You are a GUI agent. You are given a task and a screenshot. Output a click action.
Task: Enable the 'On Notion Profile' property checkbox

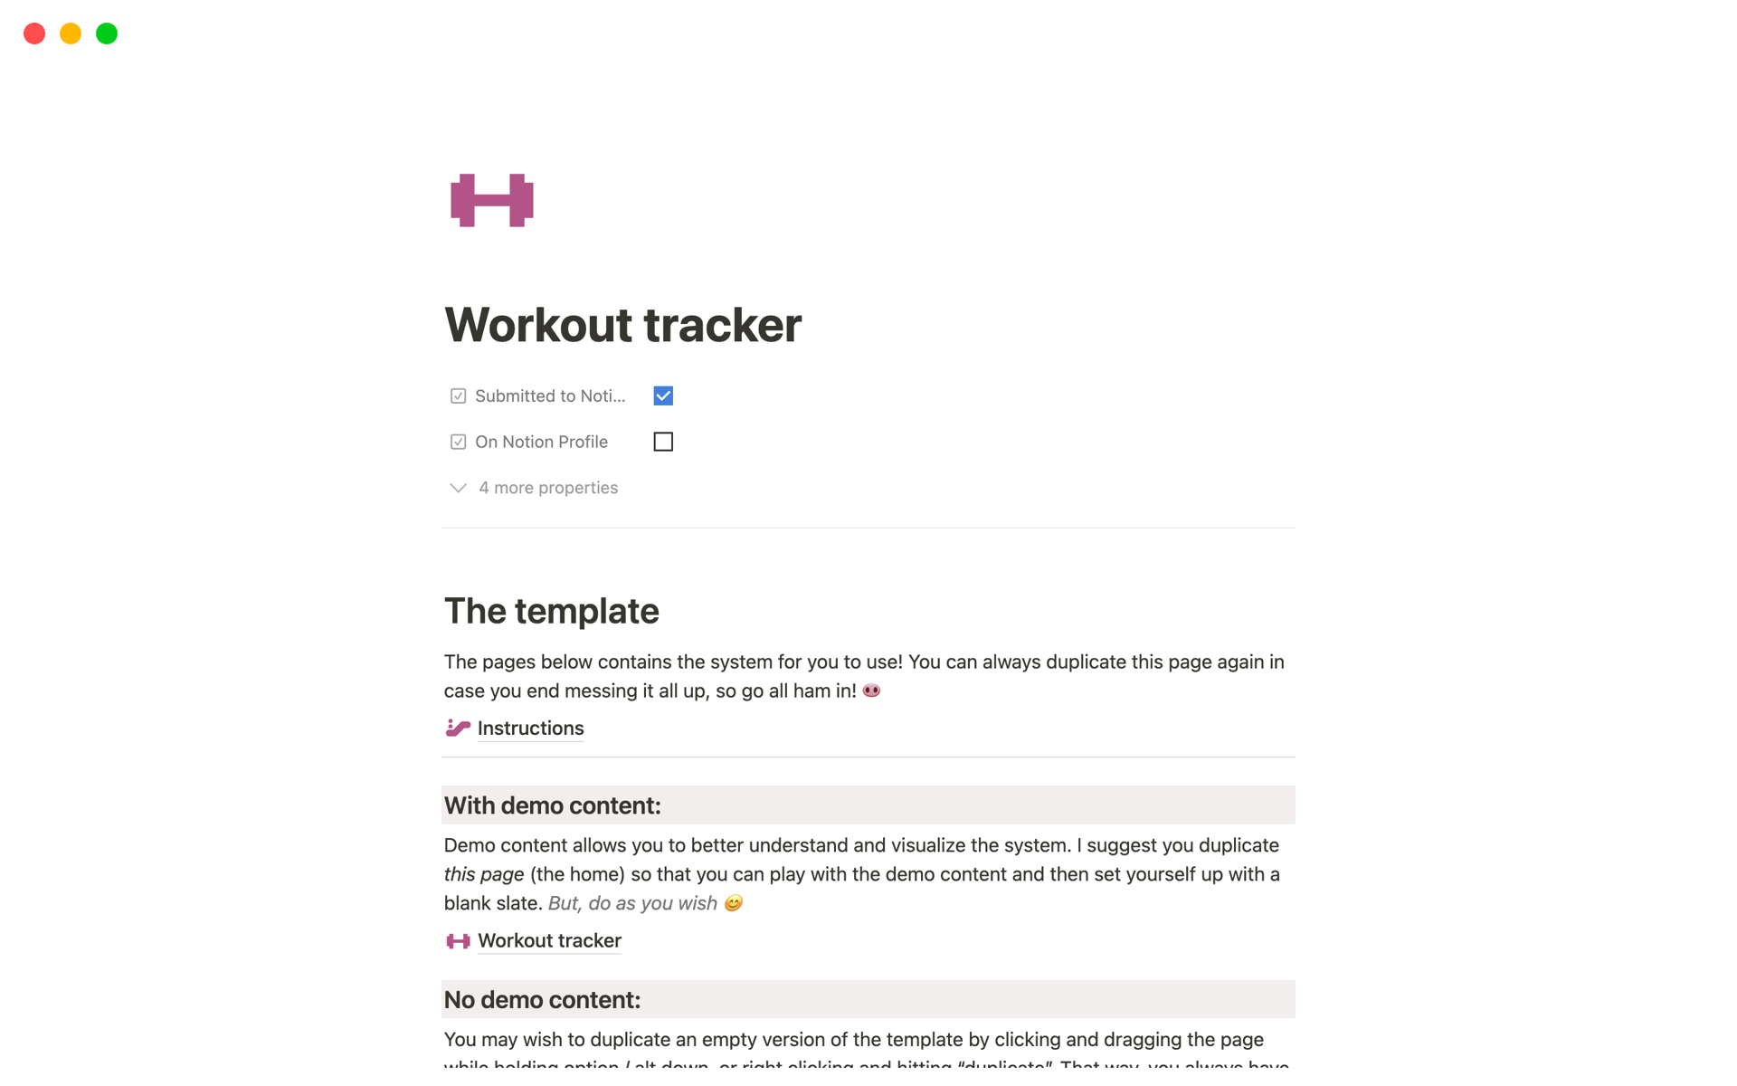(x=663, y=442)
